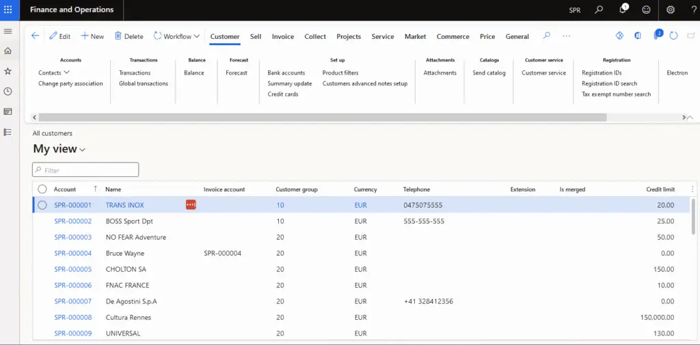Open Workspaces sidebar icon
700x345 pixels.
8,111
